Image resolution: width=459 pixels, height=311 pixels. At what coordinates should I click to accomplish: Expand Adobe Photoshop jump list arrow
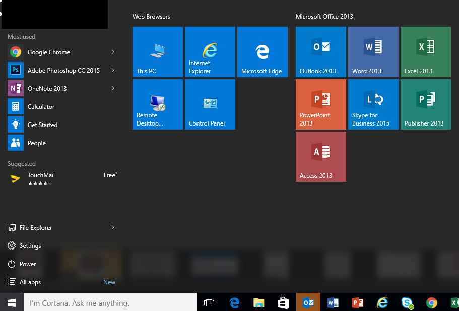tap(113, 70)
